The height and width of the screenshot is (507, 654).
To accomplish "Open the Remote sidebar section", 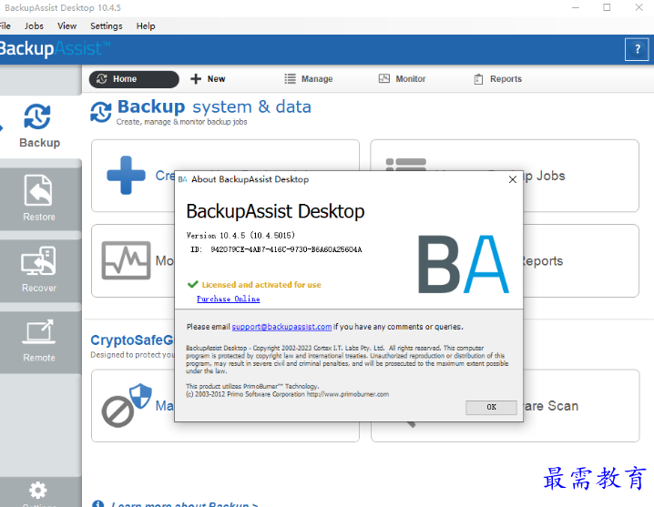I will [40, 341].
